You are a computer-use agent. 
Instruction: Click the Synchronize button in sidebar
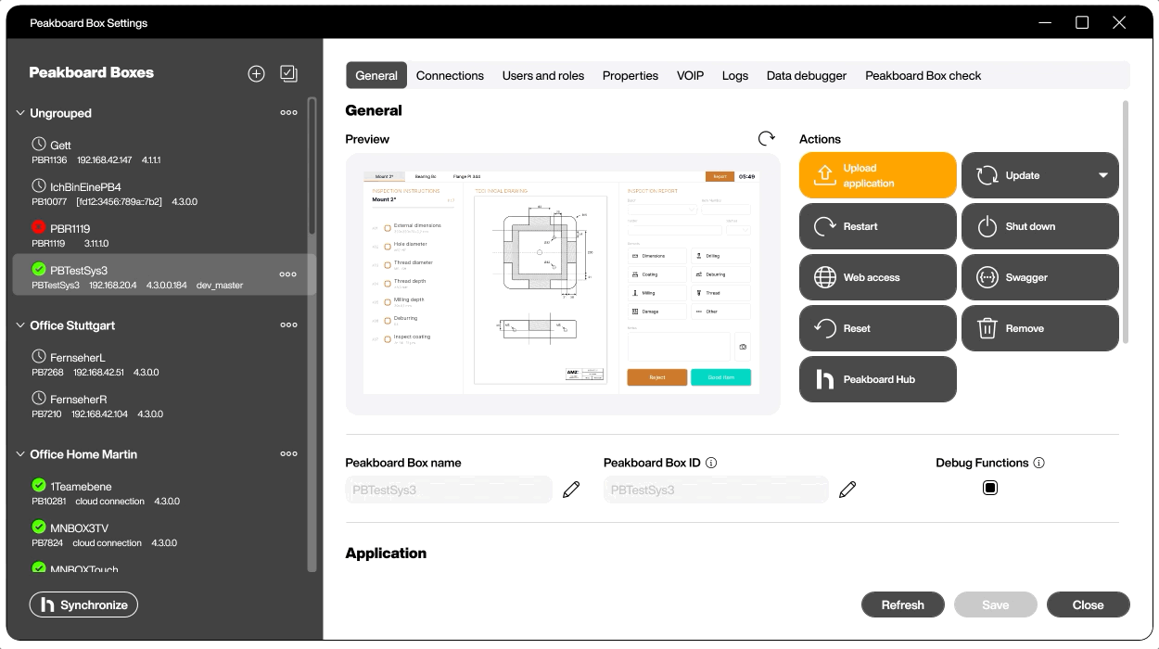point(83,604)
